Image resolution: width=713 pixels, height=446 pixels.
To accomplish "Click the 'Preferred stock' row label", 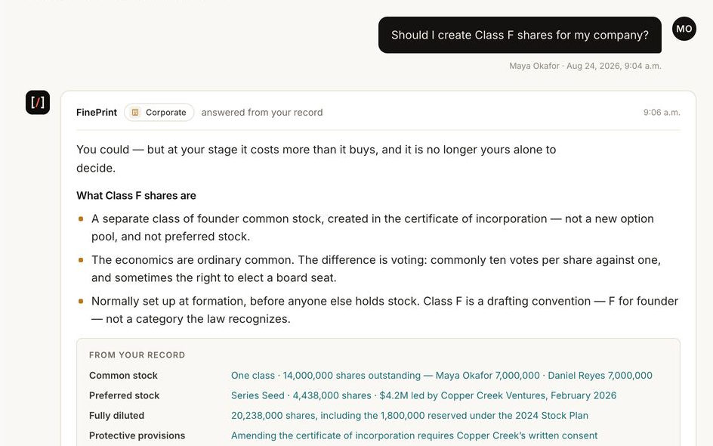I will tap(124, 395).
